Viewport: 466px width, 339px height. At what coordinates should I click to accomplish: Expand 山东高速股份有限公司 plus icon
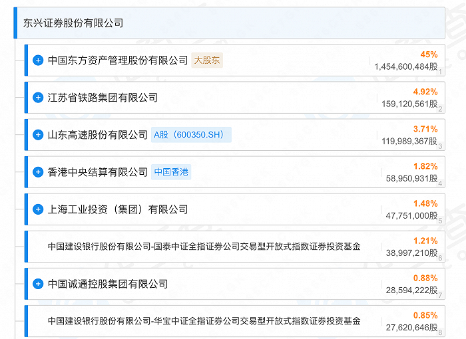(38, 135)
